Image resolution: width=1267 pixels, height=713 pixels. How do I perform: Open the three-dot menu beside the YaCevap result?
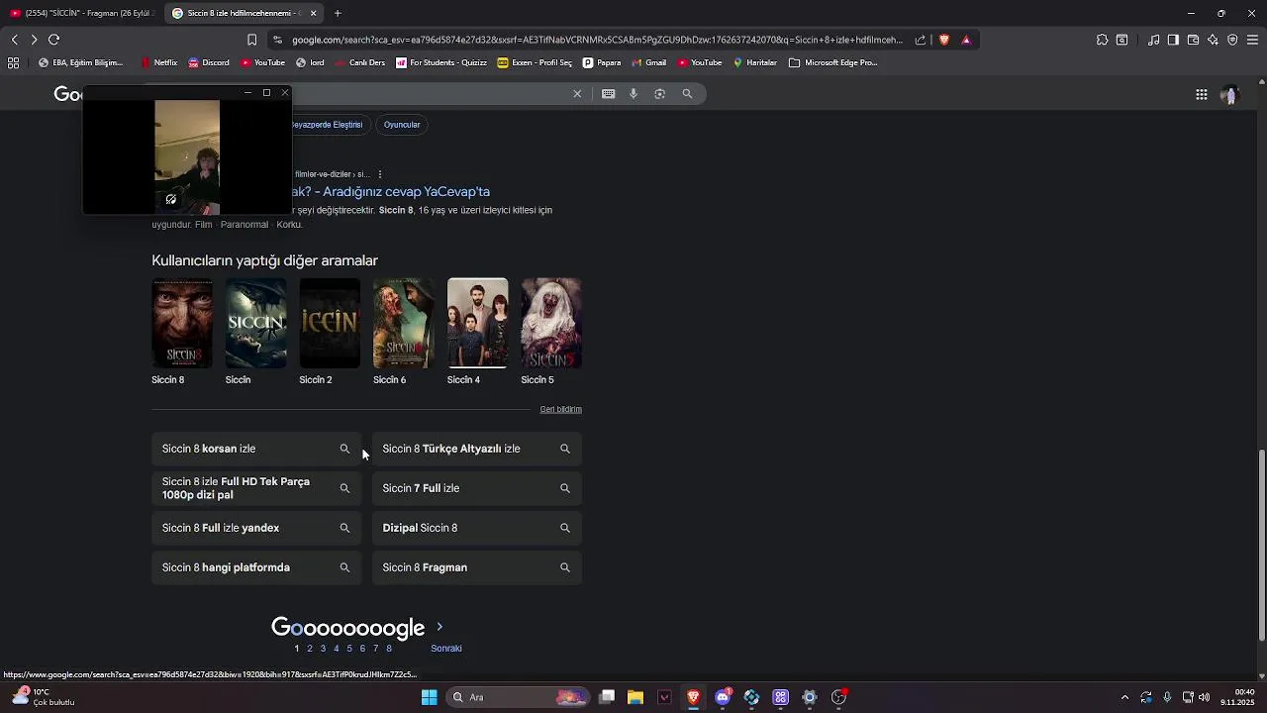[x=379, y=174]
